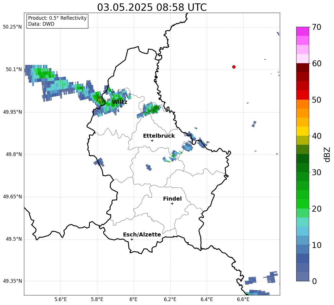Click the 49.5°N latitude label
Screen dimensions: 334x305
tap(14, 239)
